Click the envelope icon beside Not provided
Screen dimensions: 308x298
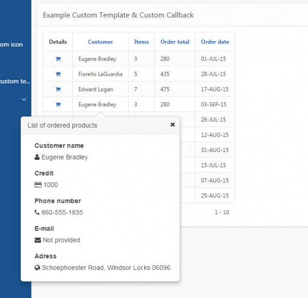(37, 240)
